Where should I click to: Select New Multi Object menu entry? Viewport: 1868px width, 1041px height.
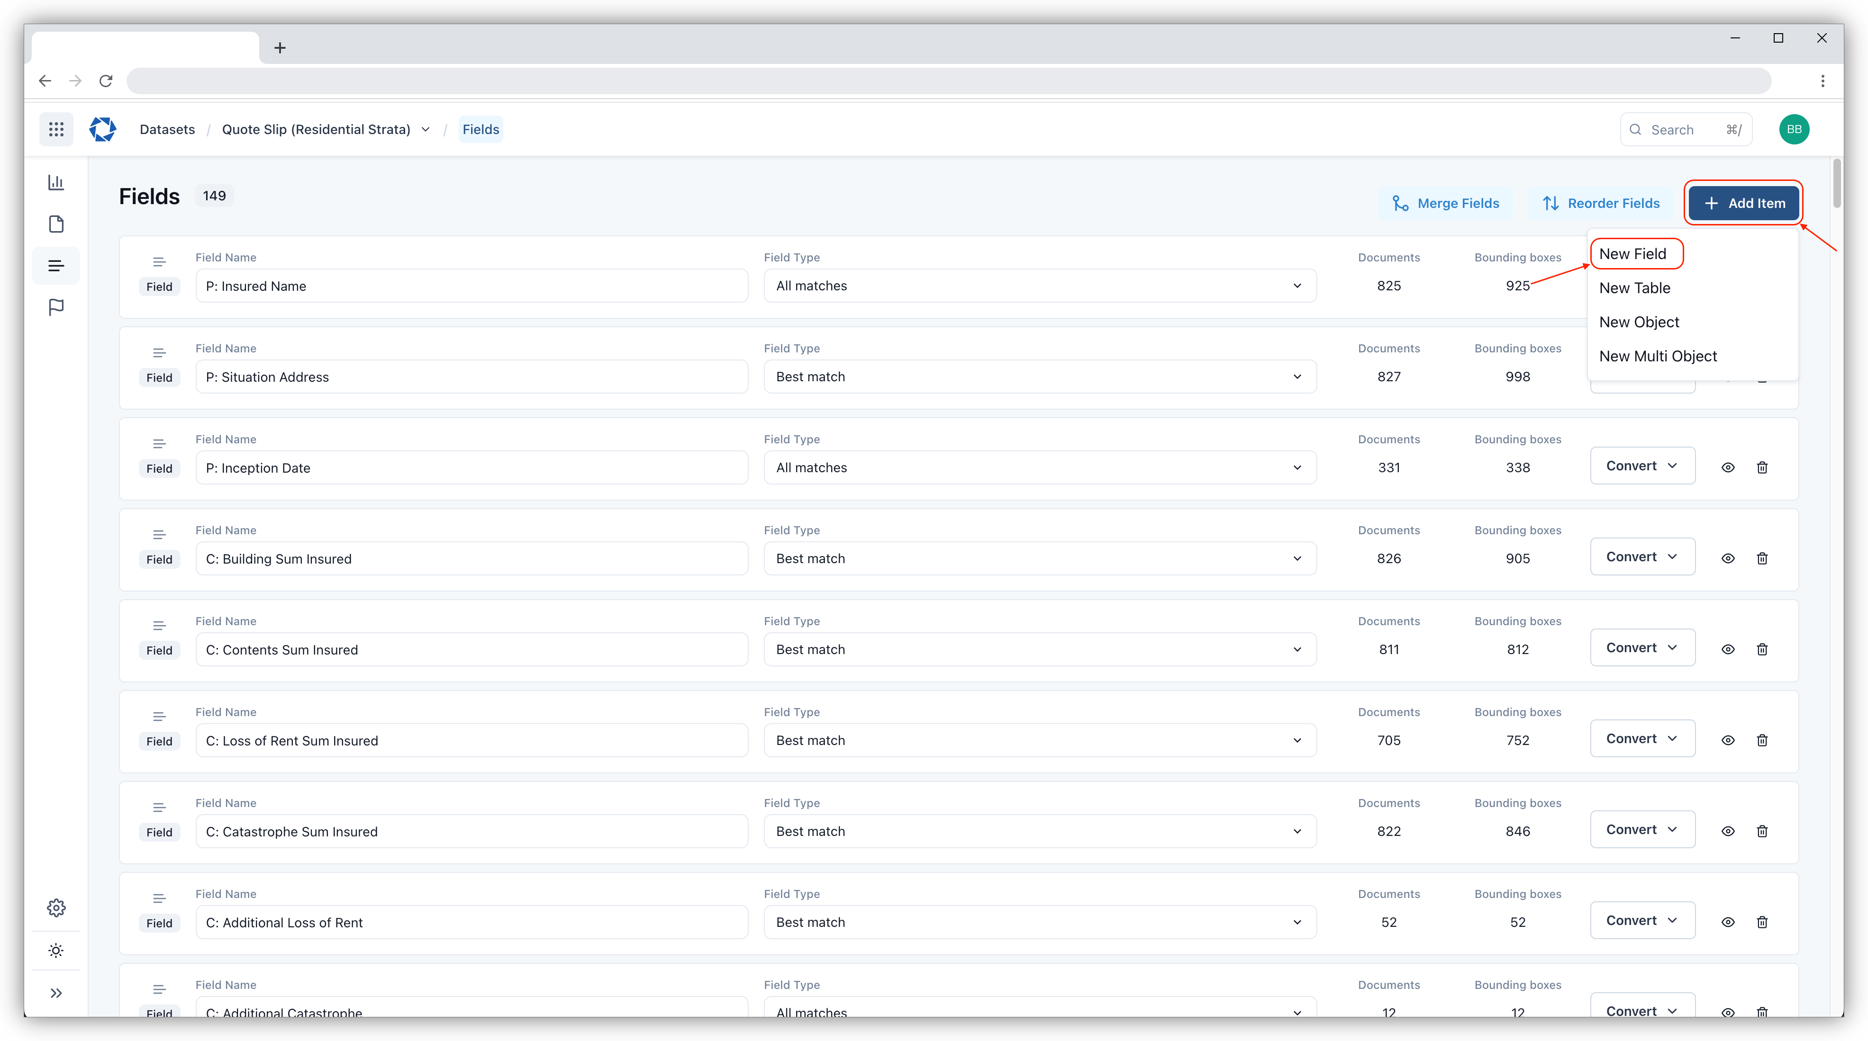[x=1658, y=356]
